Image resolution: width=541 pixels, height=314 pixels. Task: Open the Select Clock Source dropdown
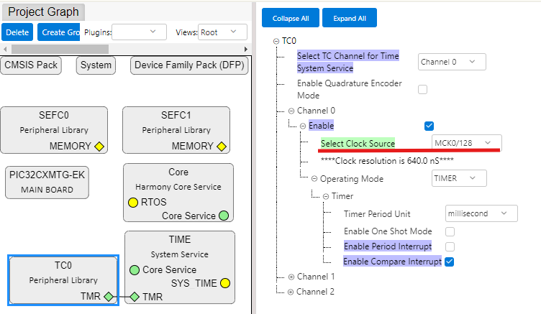click(466, 144)
